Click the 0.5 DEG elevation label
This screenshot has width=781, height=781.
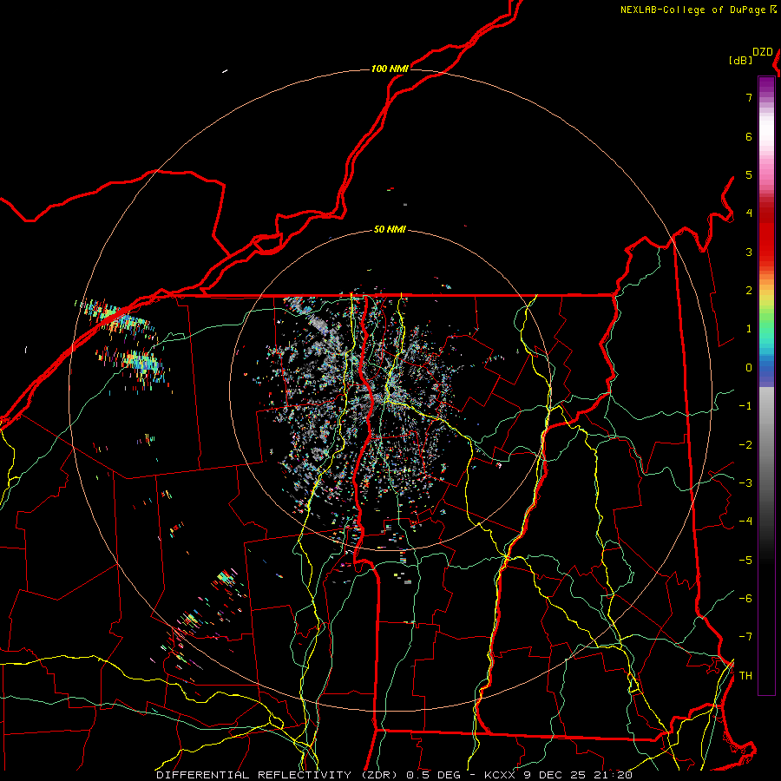pyautogui.click(x=433, y=775)
